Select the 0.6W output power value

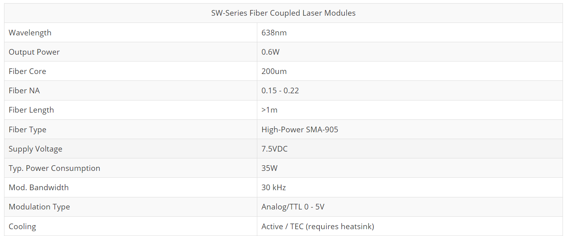tap(269, 52)
